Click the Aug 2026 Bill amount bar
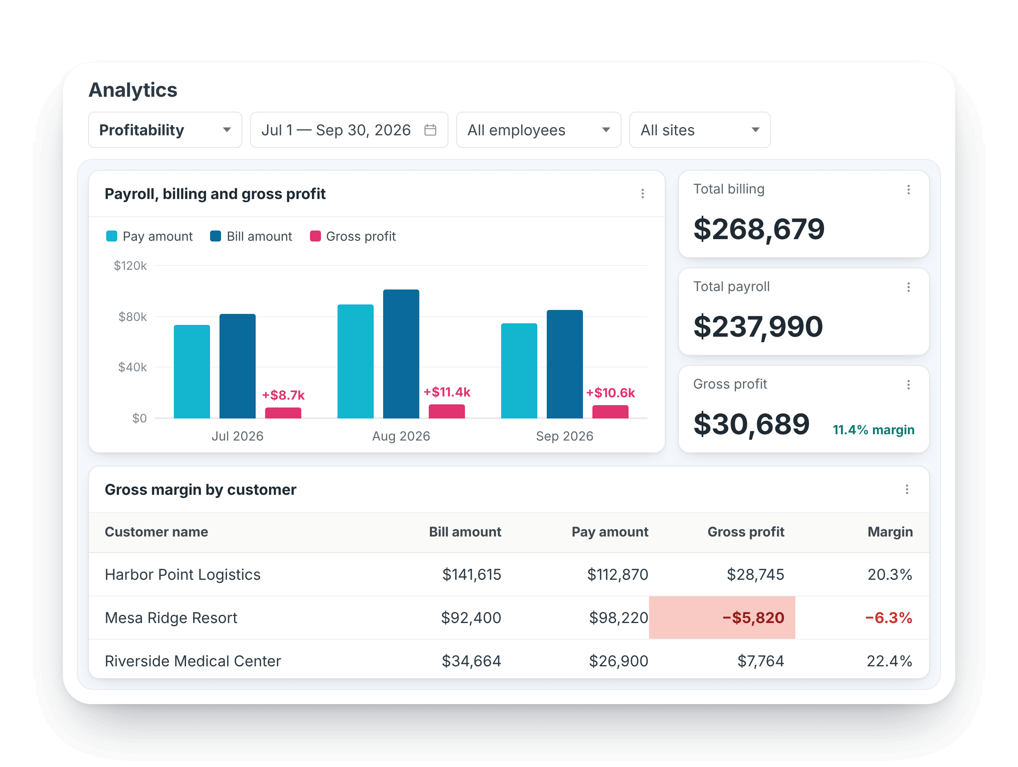Viewport: 1018px width, 767px height. [x=401, y=354]
